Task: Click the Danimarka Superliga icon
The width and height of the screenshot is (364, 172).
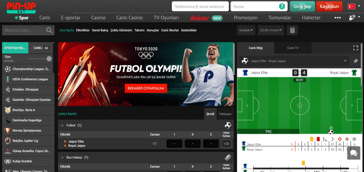Action: click(x=8, y=120)
